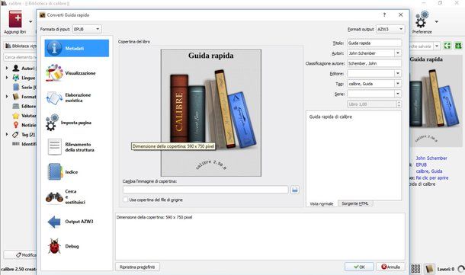Open the Autori dropdown arrow
Viewport: 465px width, 275px height.
click(x=398, y=53)
